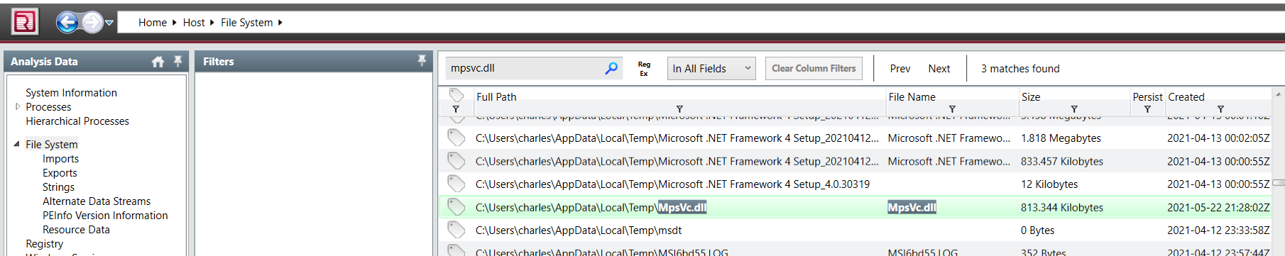Viewport: 1285px width, 256px height.
Task: Open the File Name column filter funnel
Action: [x=952, y=109]
